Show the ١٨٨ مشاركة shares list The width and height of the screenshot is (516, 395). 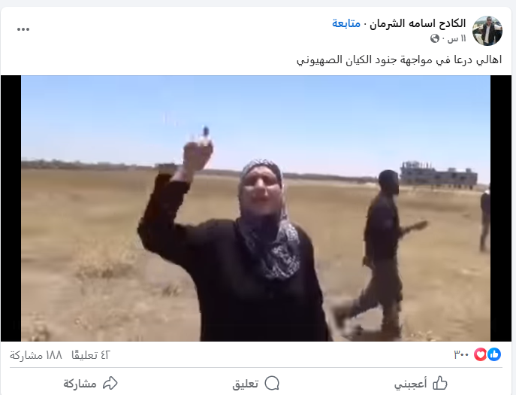(36, 355)
